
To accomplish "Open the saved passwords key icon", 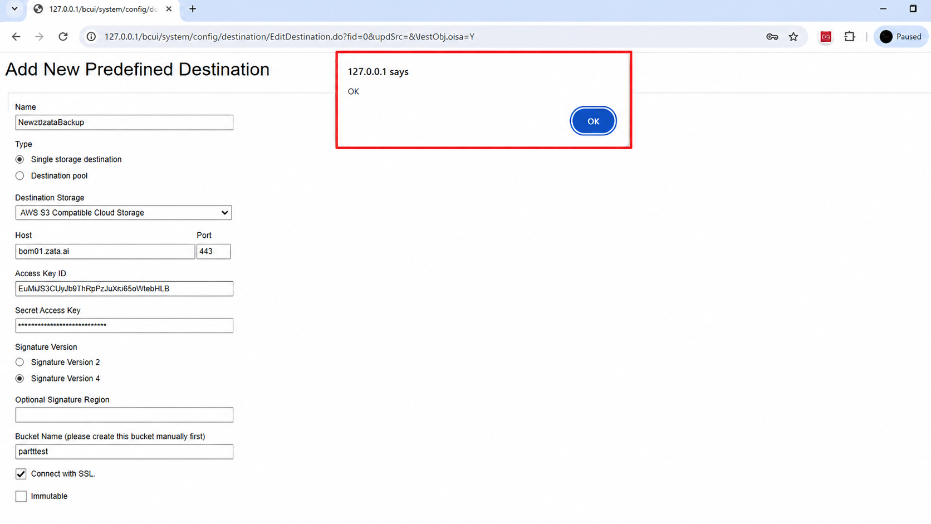I will coord(772,37).
